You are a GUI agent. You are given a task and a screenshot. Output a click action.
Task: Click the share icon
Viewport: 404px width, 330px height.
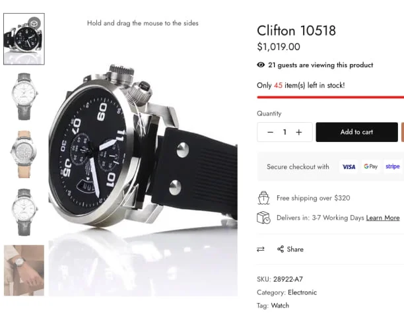[281, 249]
